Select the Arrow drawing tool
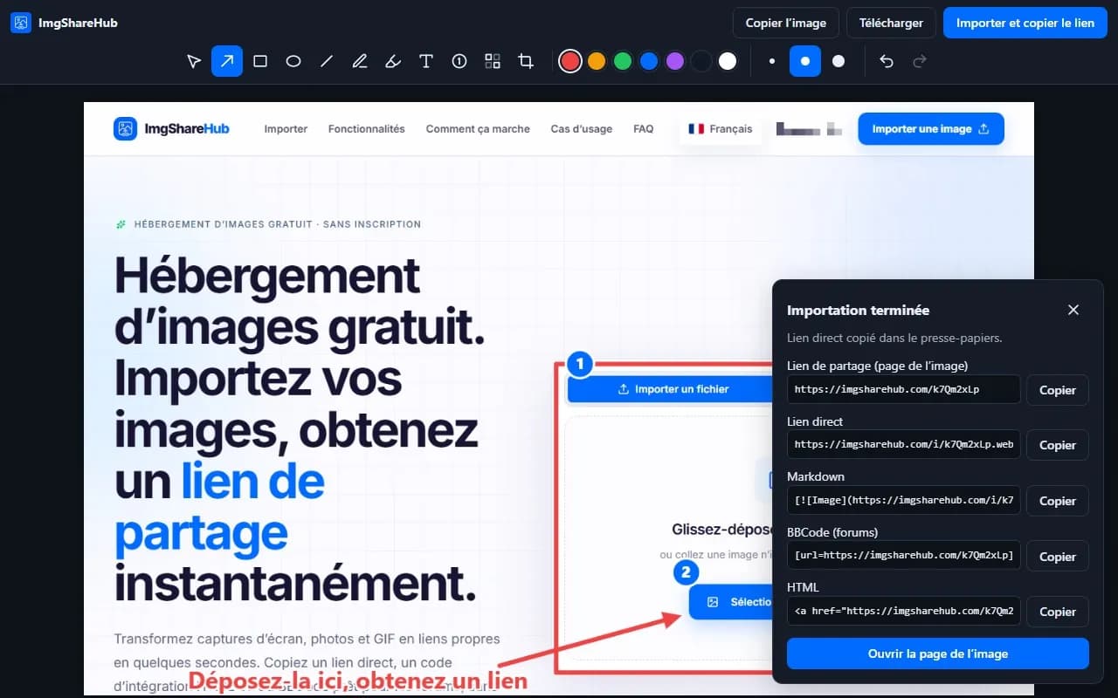1118x698 pixels. click(227, 61)
